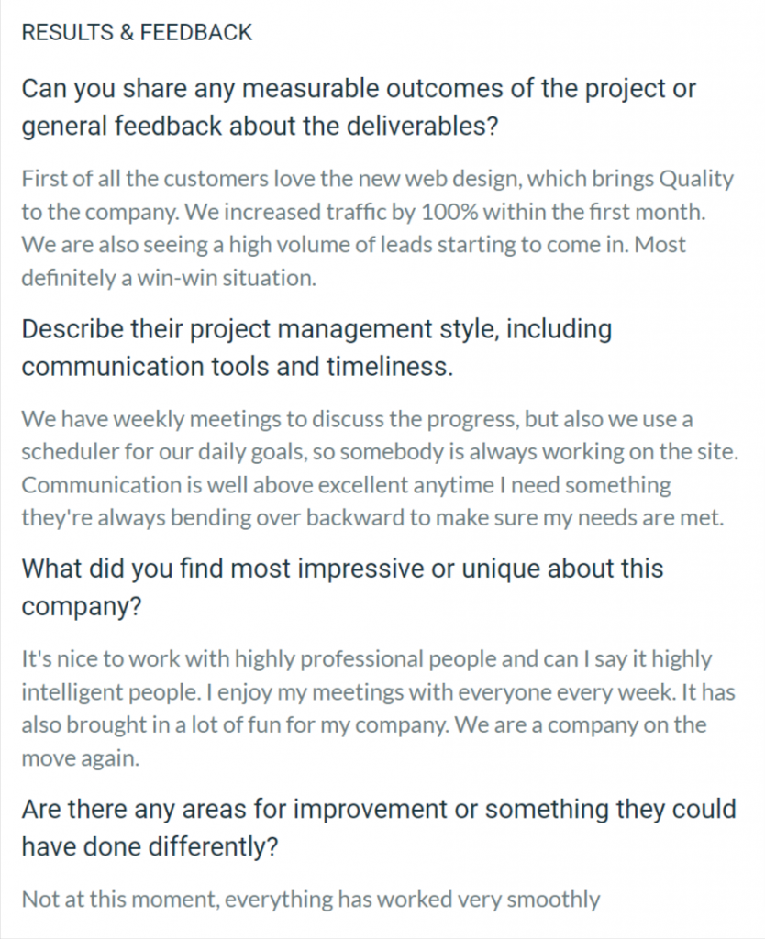
Task: Click 'communication tools and timeliness' heading line
Action: tap(238, 367)
